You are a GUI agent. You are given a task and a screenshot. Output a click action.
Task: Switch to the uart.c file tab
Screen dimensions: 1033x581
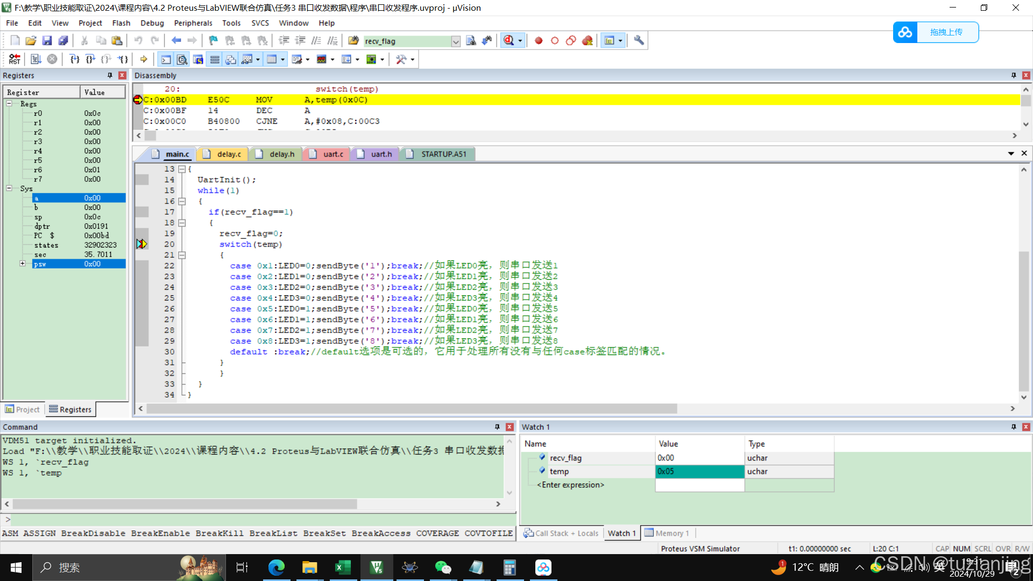(332, 154)
